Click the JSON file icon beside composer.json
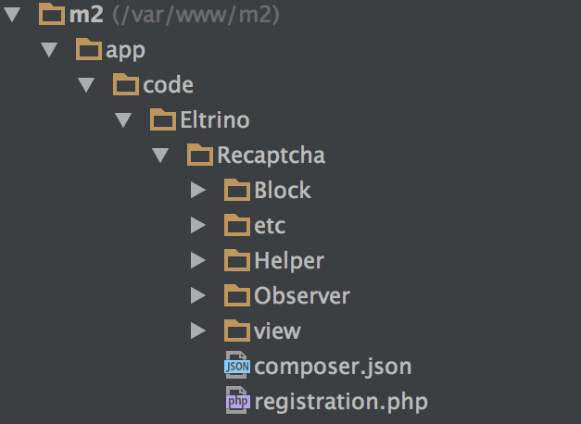This screenshot has height=424, width=581. tap(237, 366)
